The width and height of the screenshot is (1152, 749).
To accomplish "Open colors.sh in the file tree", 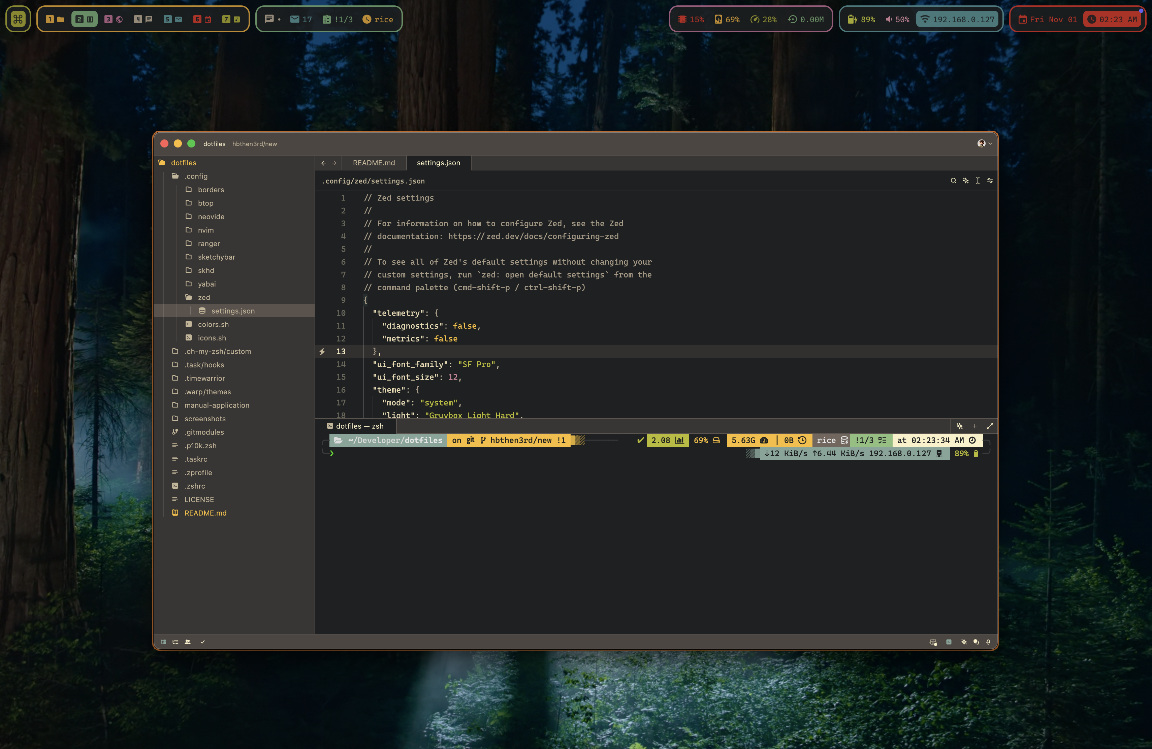I will pyautogui.click(x=234, y=324).
